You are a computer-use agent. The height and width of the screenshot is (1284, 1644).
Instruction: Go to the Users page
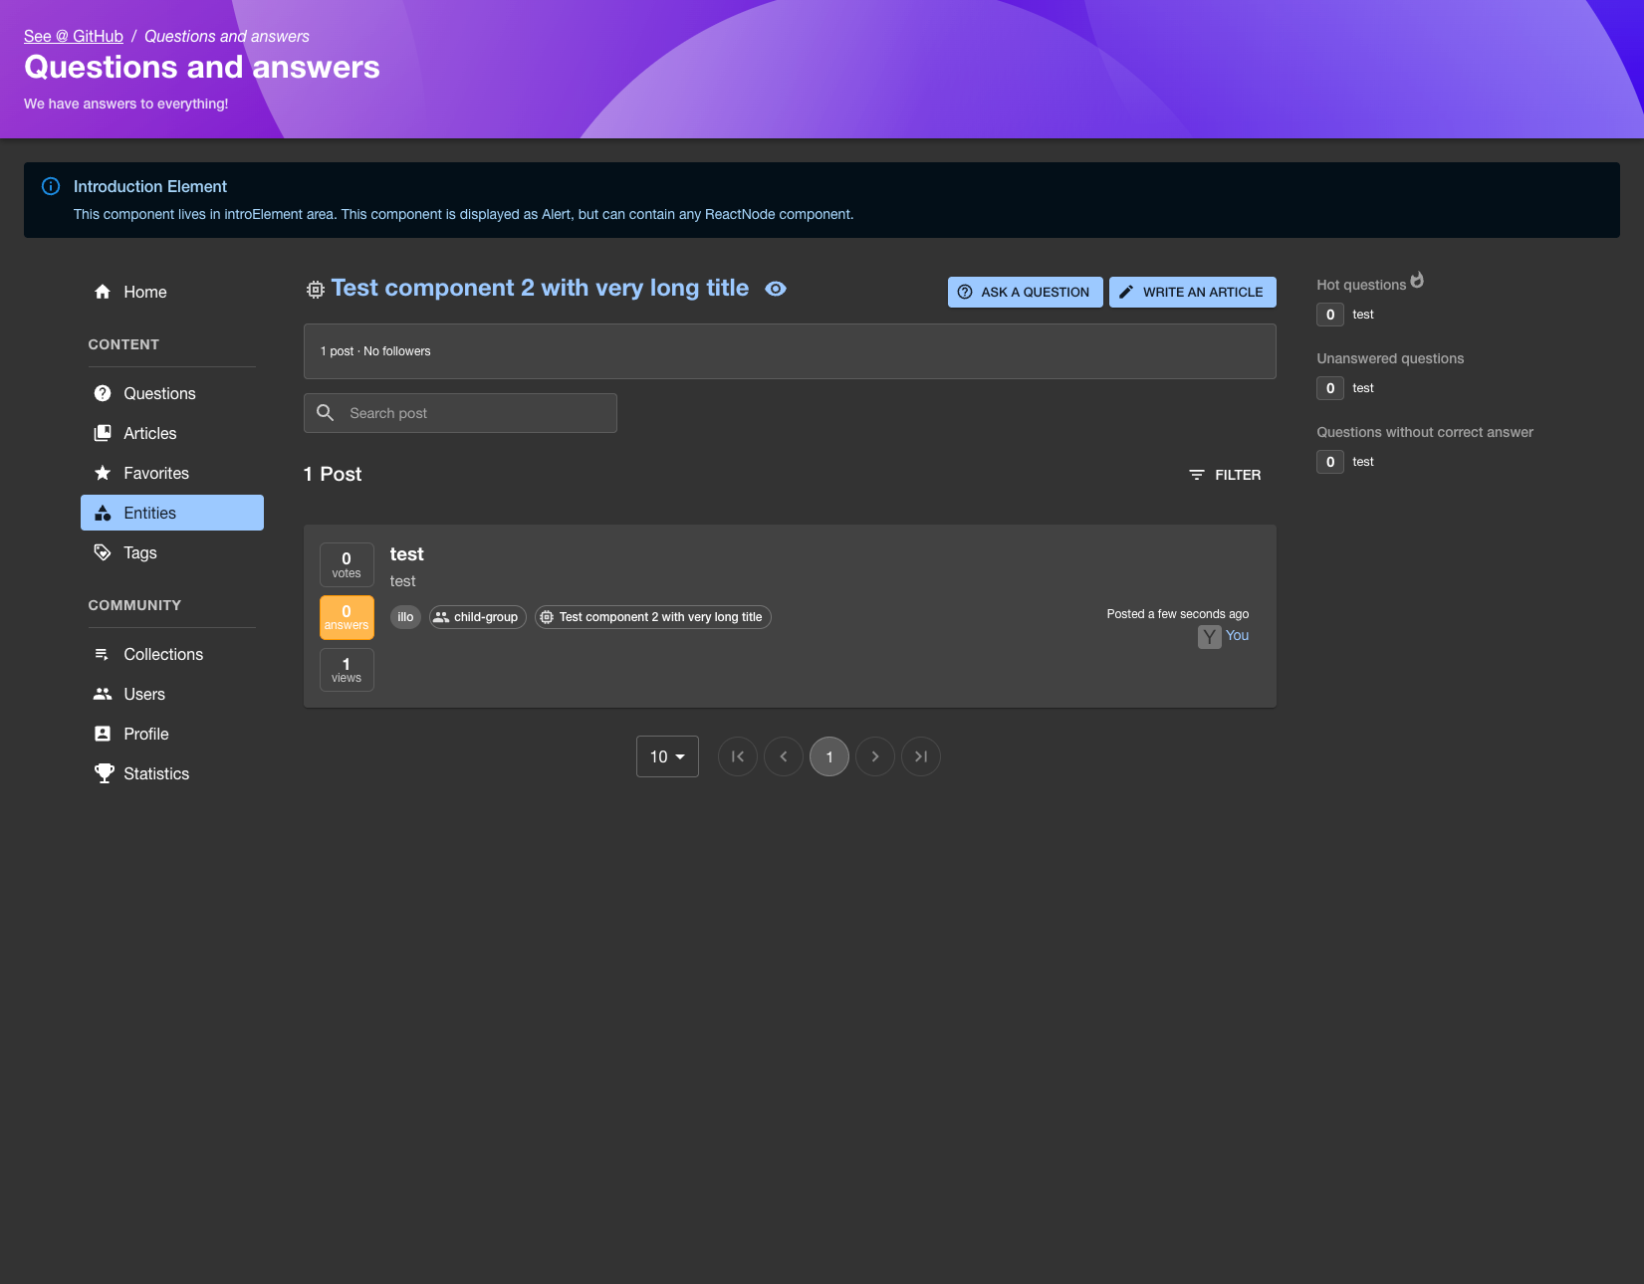click(x=171, y=694)
